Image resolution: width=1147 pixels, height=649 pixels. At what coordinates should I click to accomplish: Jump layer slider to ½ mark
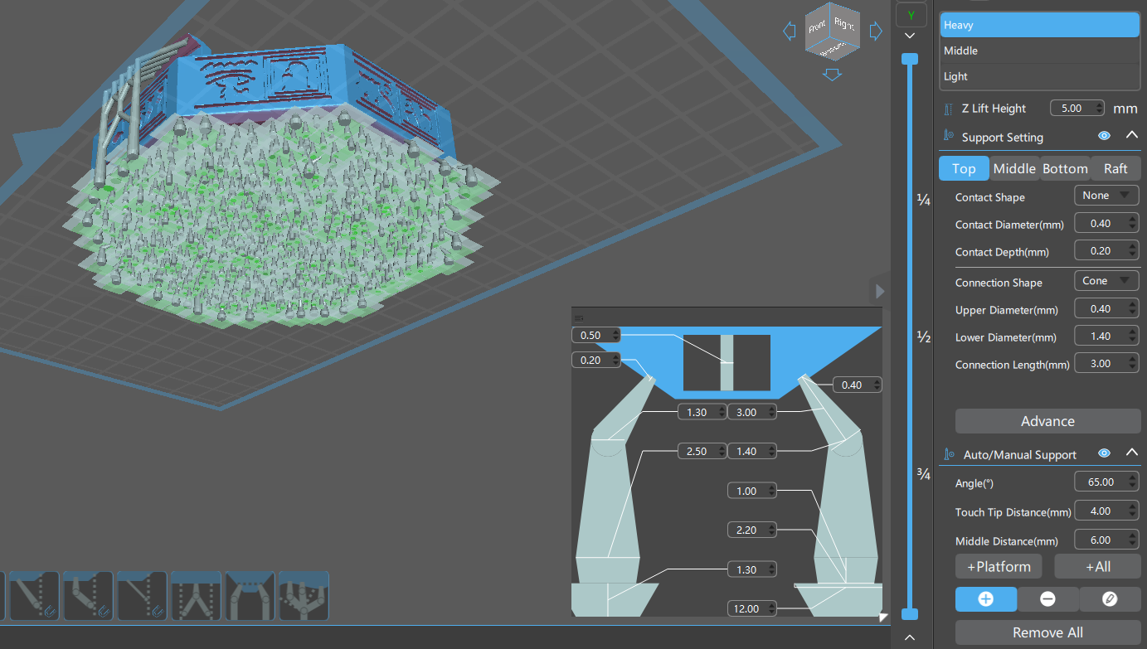click(x=922, y=337)
